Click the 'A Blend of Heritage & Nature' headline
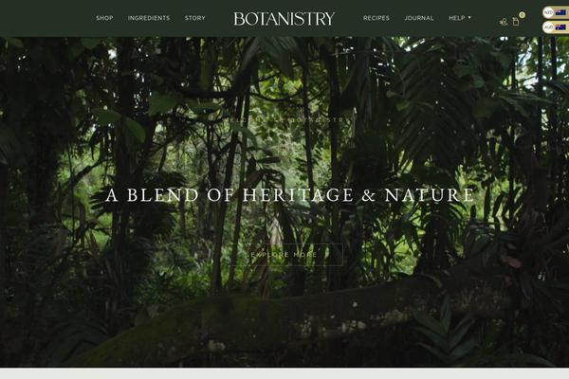Image resolution: width=569 pixels, height=379 pixels. pos(289,195)
